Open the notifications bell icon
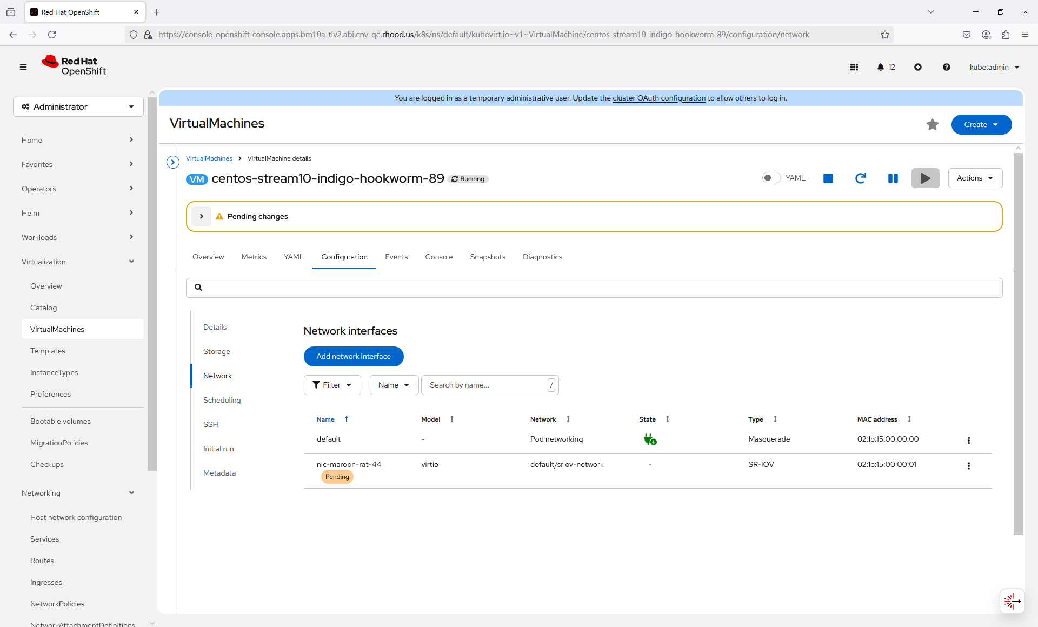 (881, 67)
